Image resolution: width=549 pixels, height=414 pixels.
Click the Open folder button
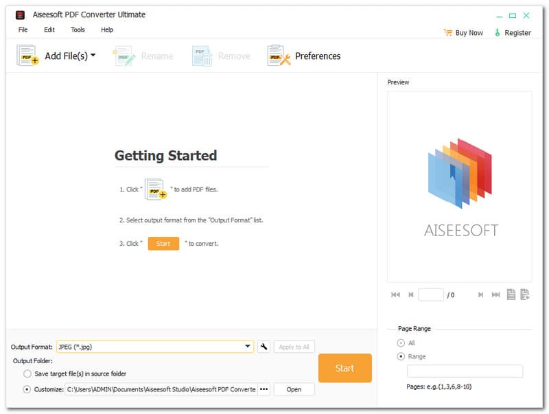(294, 389)
